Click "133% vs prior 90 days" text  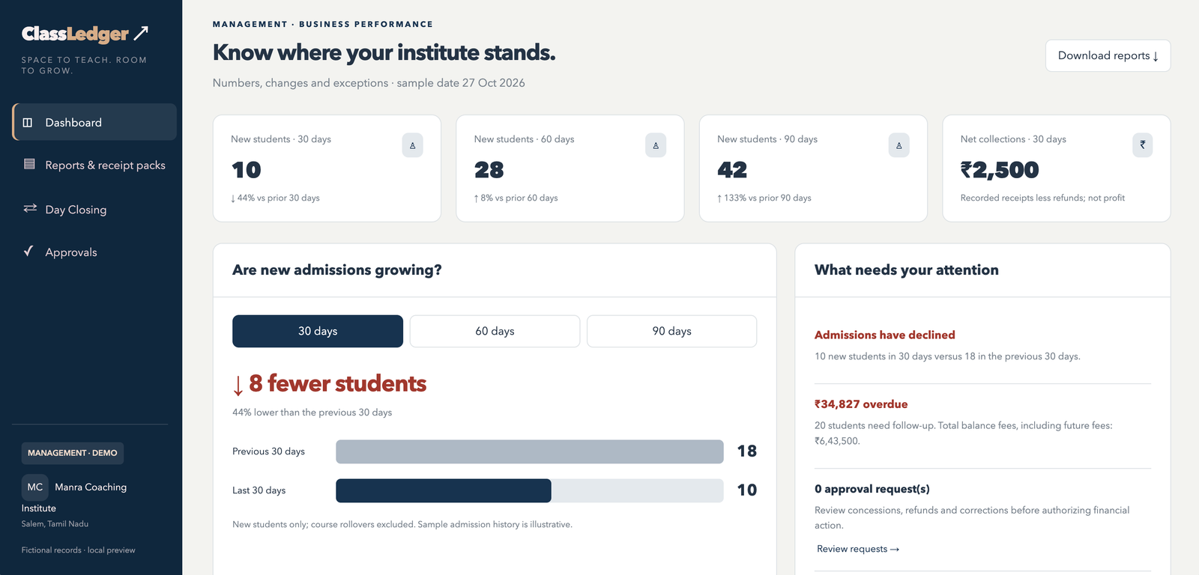pos(764,198)
